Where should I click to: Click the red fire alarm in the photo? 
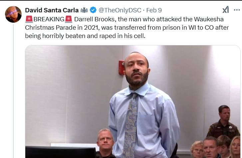pyautogui.click(x=121, y=68)
